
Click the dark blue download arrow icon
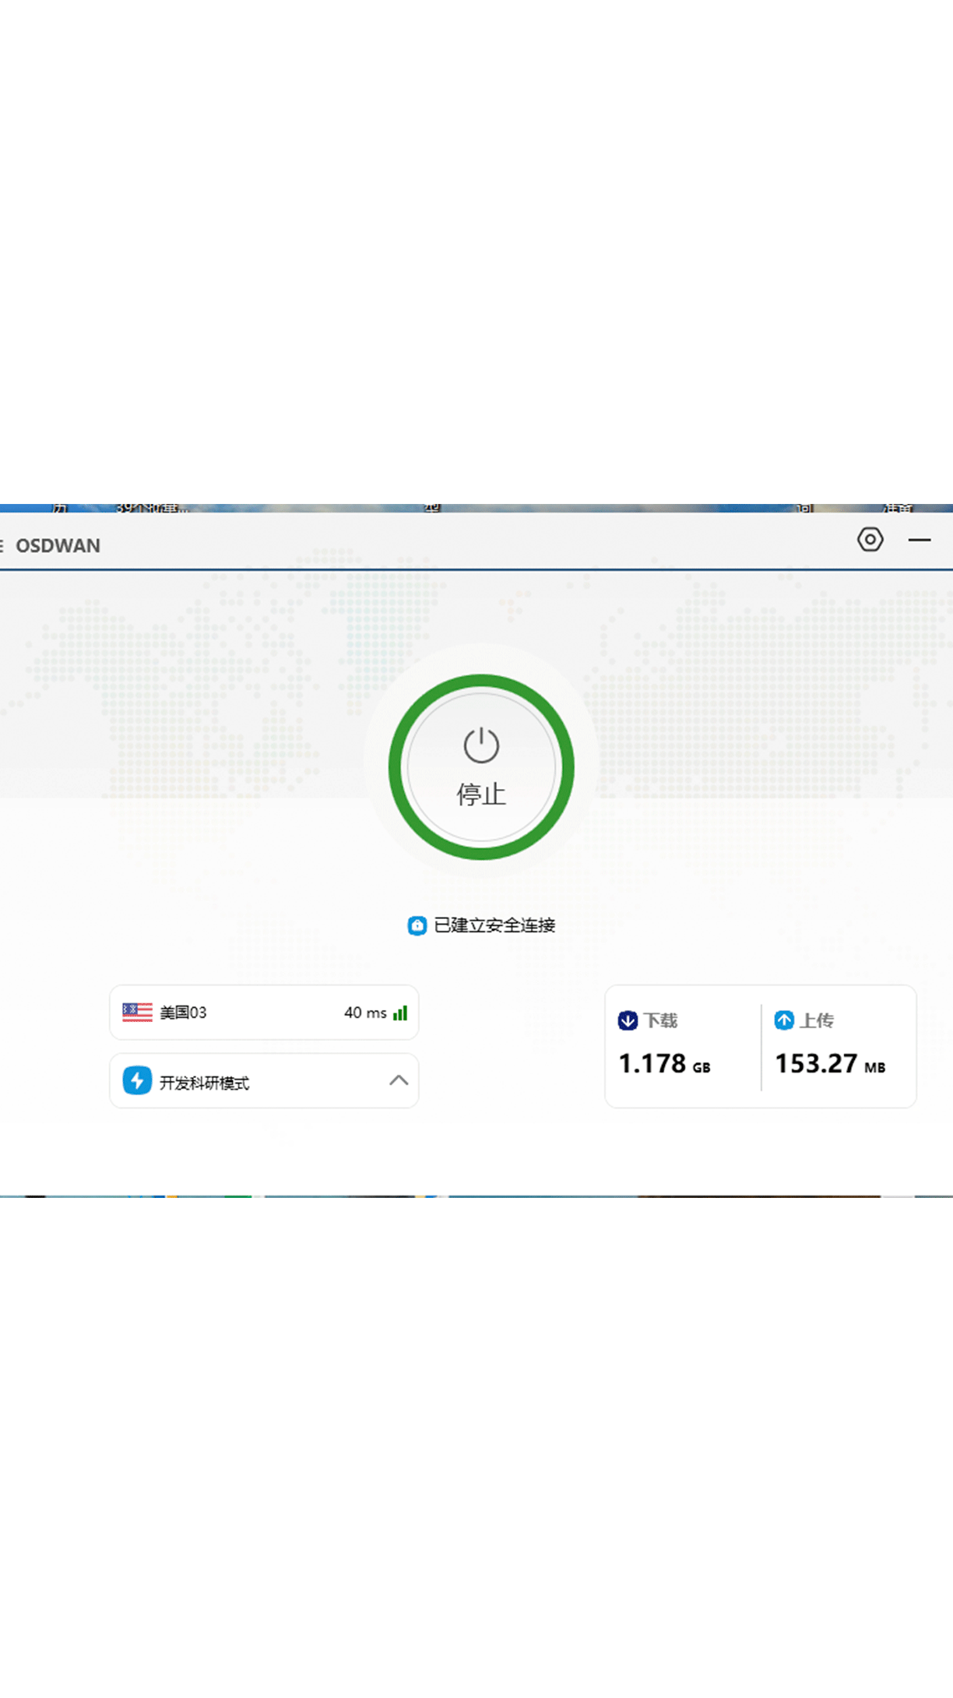(628, 1020)
